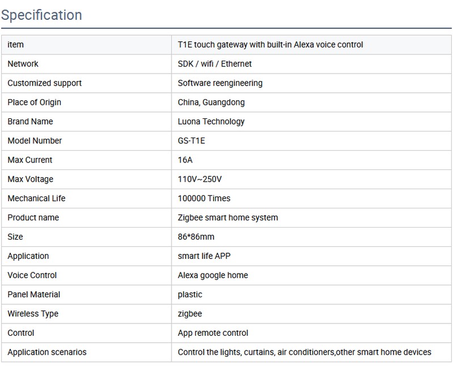The height and width of the screenshot is (367, 453).
Task: Click the App remote control value
Action: click(213, 334)
